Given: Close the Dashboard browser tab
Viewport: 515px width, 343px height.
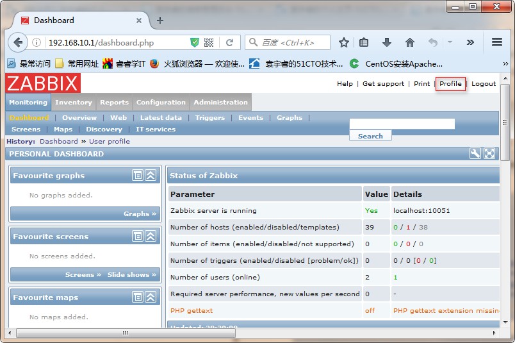Looking at the screenshot, I should 139,21.
